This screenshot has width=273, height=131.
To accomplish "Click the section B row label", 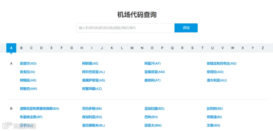I will point(11,109).
